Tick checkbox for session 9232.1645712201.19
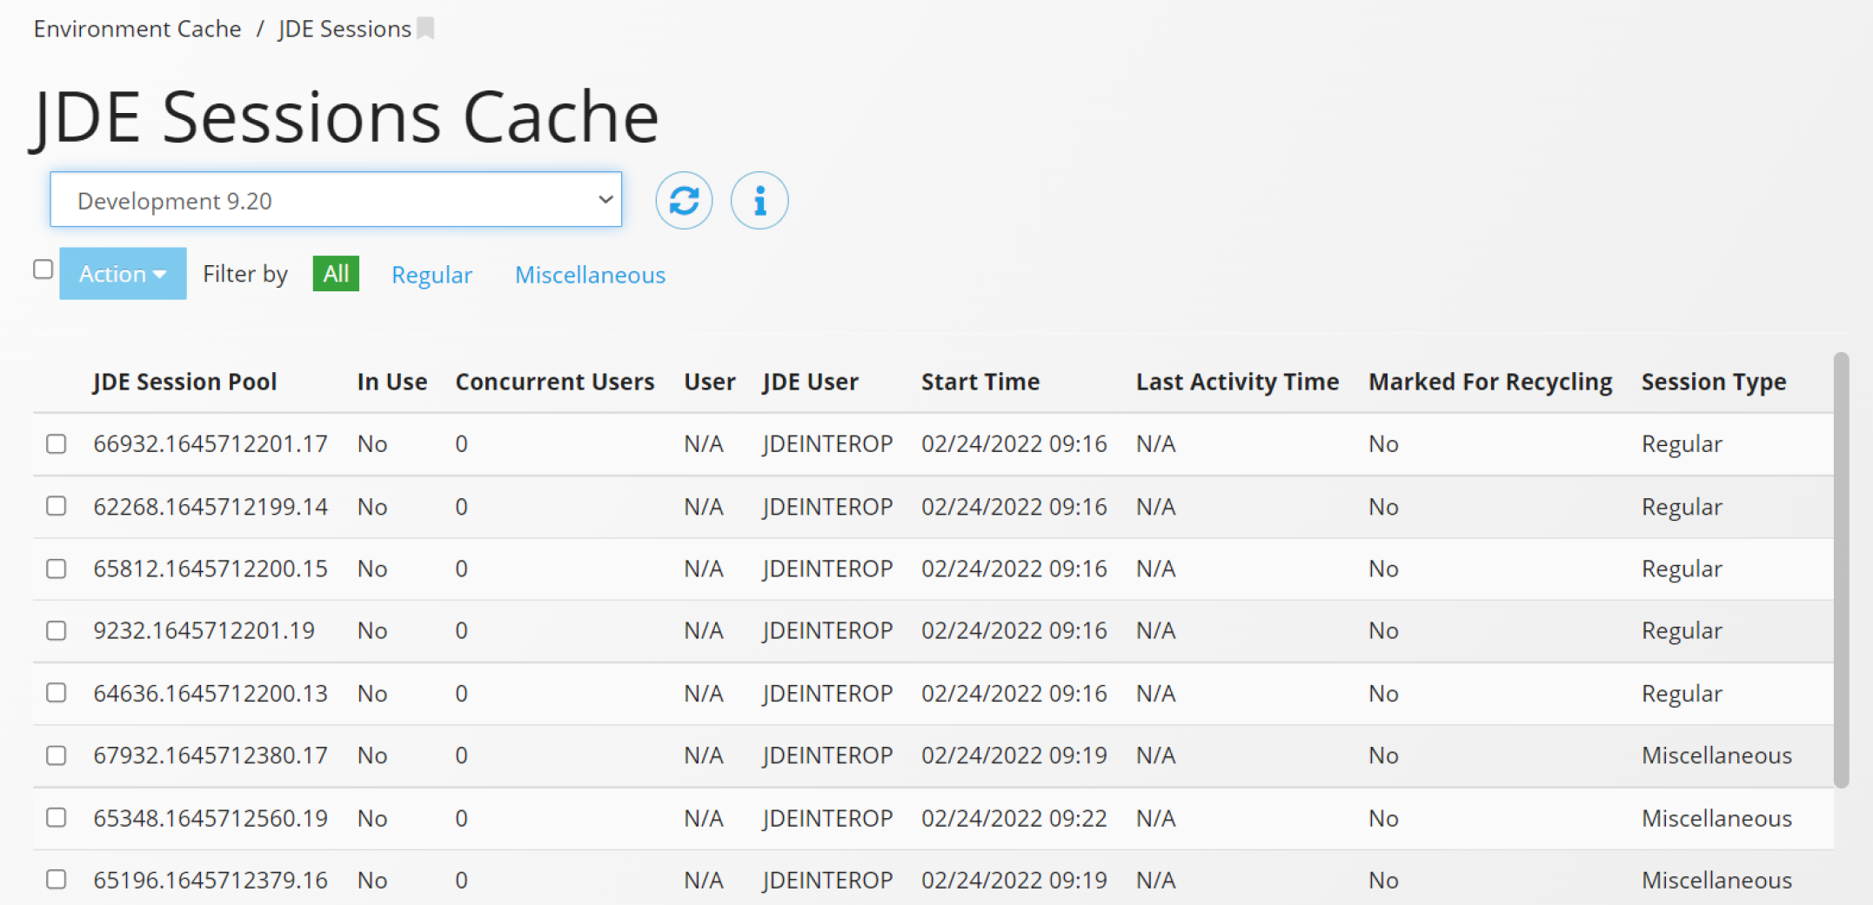Screen dimensions: 1873x905 pos(57,630)
